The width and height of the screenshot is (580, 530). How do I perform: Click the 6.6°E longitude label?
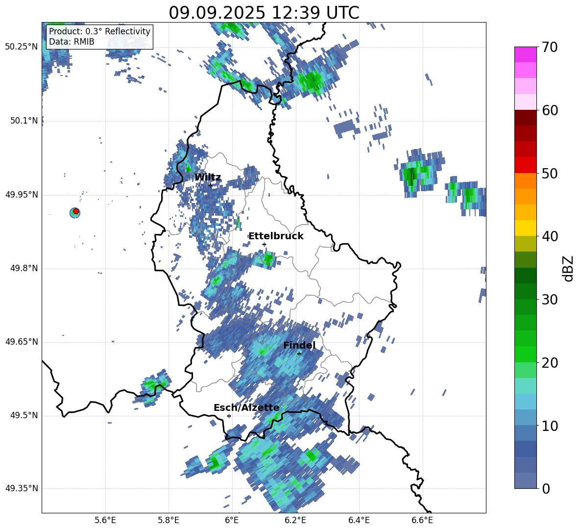point(422,520)
